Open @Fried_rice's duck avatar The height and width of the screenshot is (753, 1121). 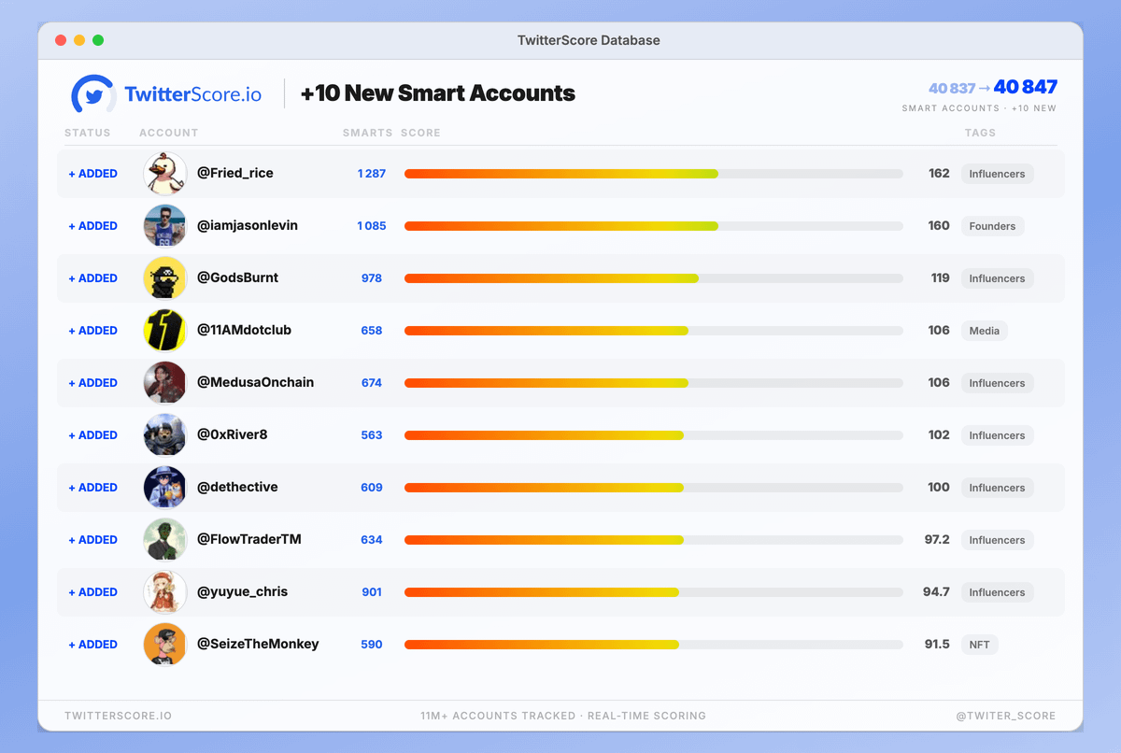coord(164,173)
